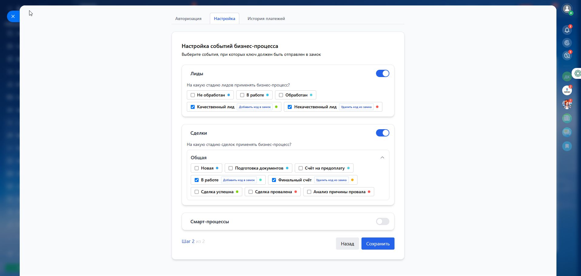Viewport: 581px width, 276px height.
Task: Open the ДК contact avatar
Action: (567, 77)
